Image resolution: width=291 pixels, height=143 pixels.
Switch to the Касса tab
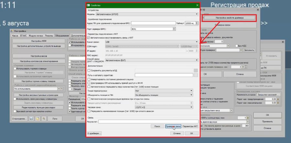(15, 36)
